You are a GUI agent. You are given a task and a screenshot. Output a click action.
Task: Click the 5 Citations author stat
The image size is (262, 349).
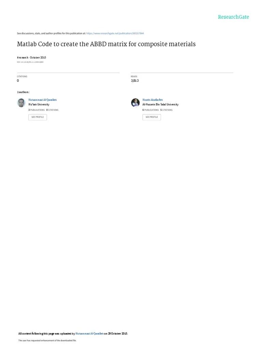[166, 110]
